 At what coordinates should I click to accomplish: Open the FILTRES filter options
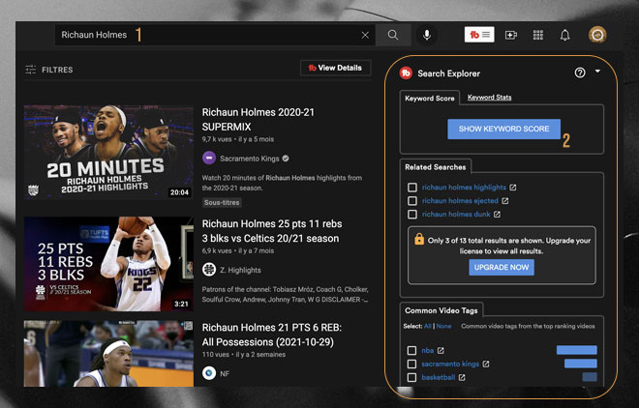tap(49, 70)
